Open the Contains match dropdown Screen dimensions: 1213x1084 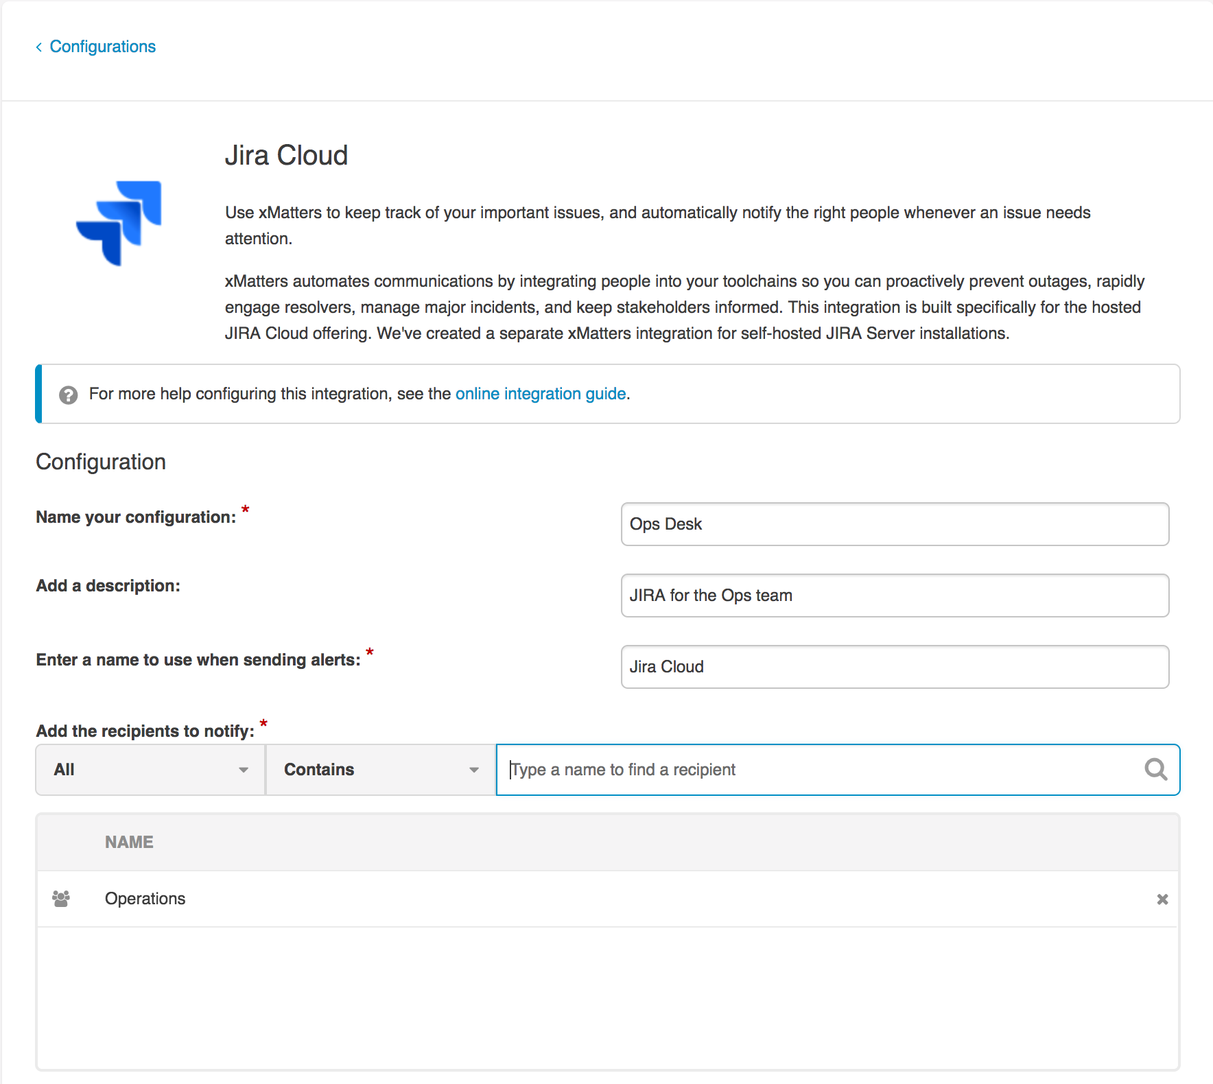[x=381, y=770]
